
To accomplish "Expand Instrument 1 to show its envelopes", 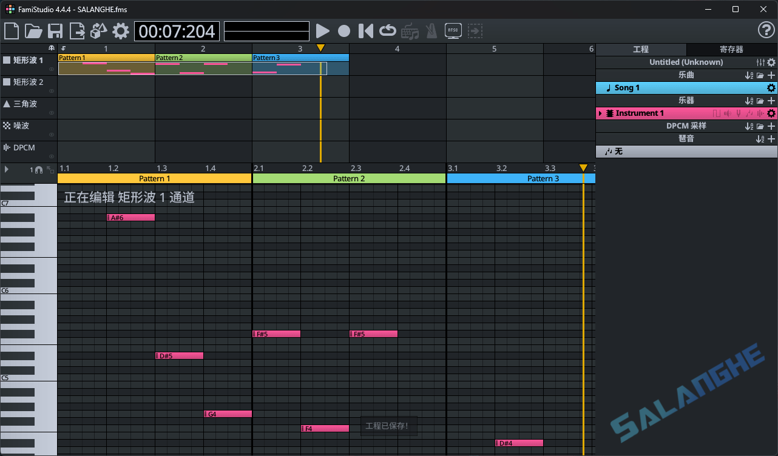I will tap(601, 113).
